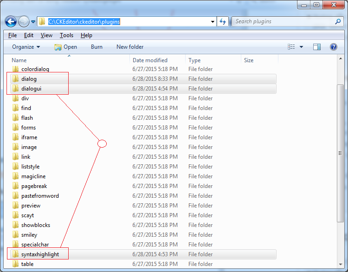348x272 pixels.
Task: Select the find folder icon
Action: click(x=15, y=108)
